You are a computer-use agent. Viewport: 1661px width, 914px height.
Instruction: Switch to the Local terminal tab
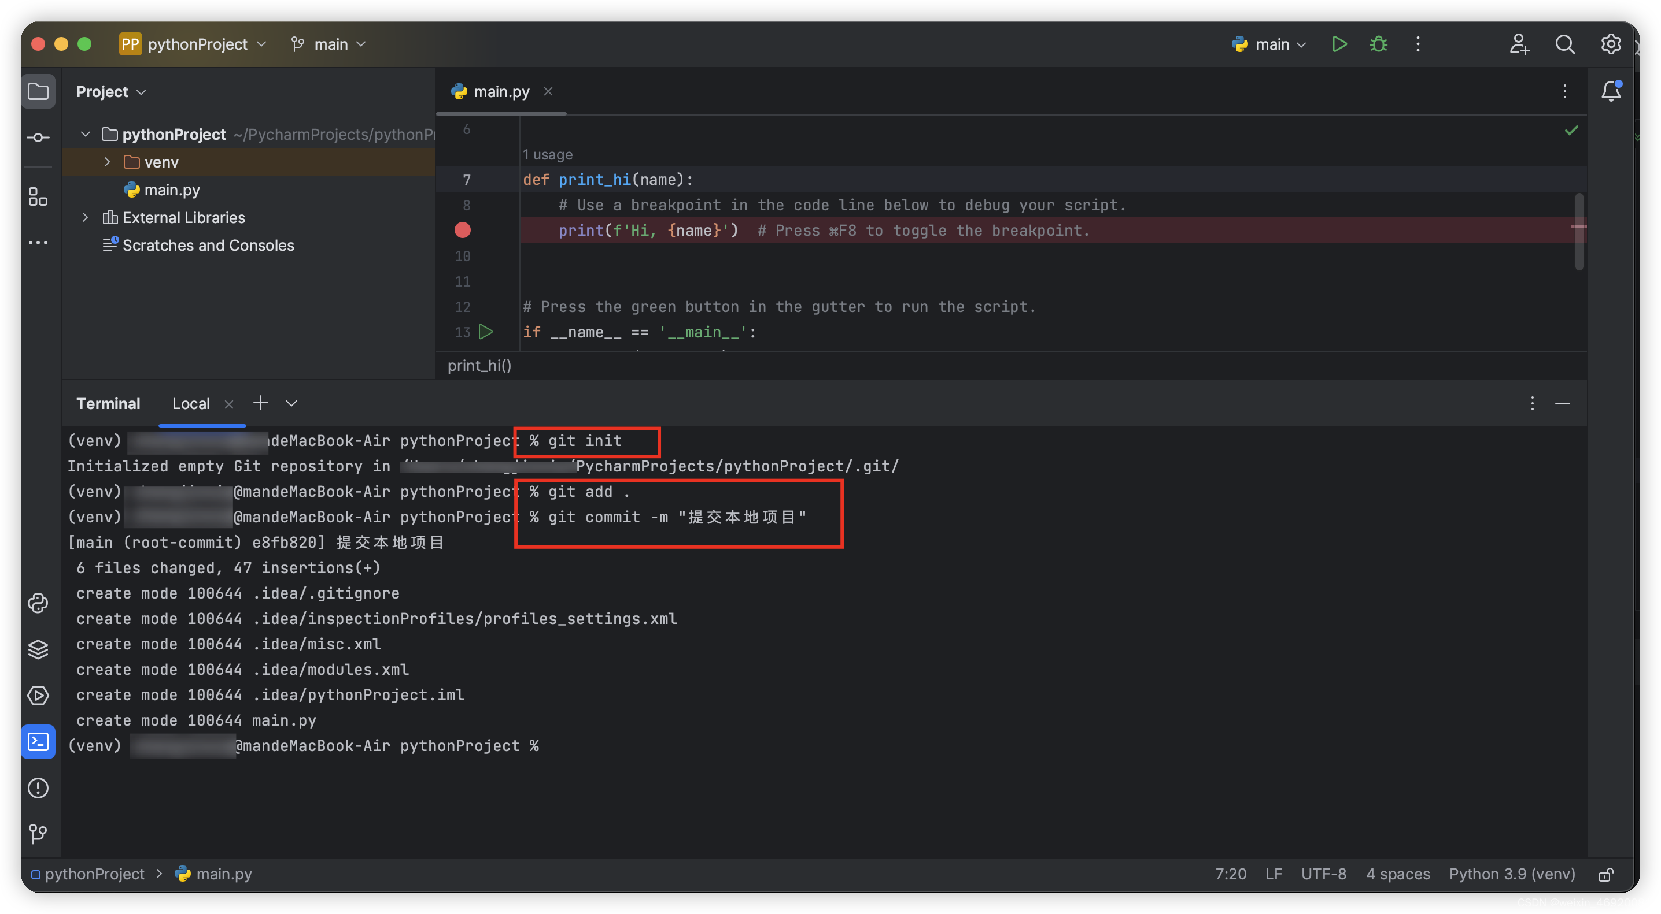(x=190, y=403)
